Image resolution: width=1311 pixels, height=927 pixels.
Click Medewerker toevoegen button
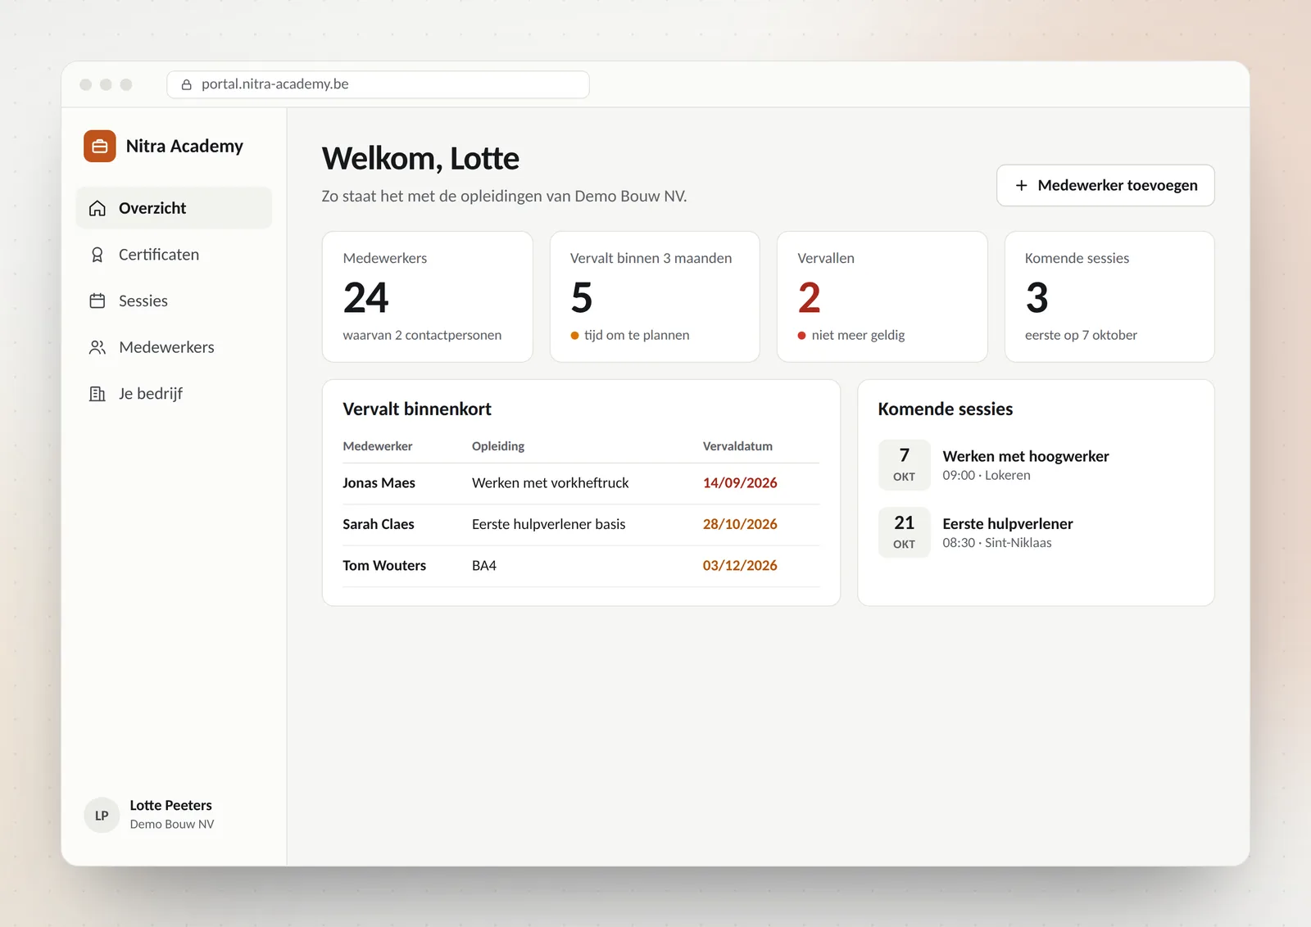1105,186
